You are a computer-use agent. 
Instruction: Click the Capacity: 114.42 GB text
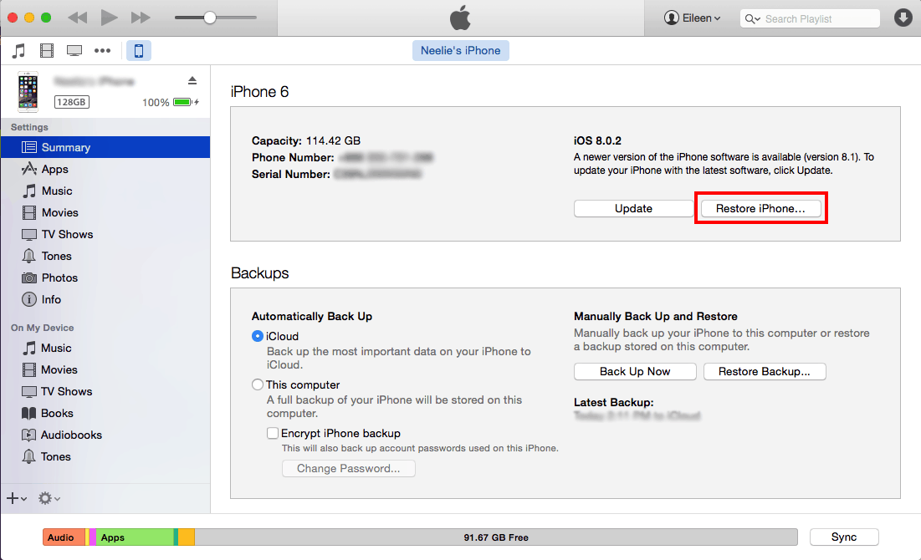pos(306,141)
